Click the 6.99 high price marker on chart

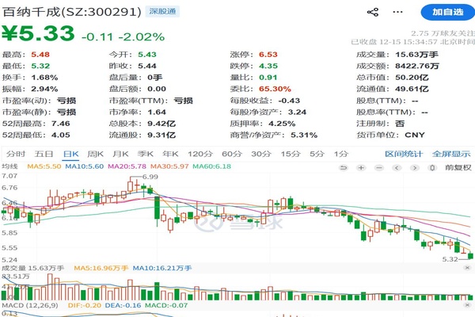150,177
